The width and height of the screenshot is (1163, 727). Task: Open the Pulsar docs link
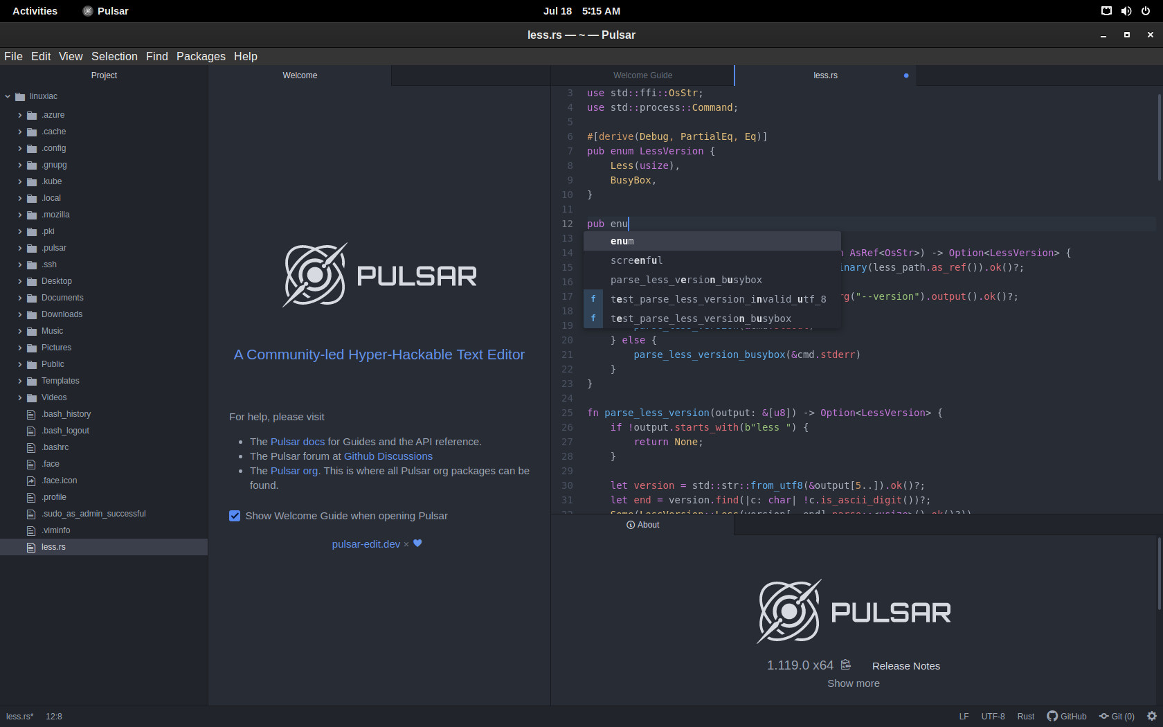(x=298, y=442)
